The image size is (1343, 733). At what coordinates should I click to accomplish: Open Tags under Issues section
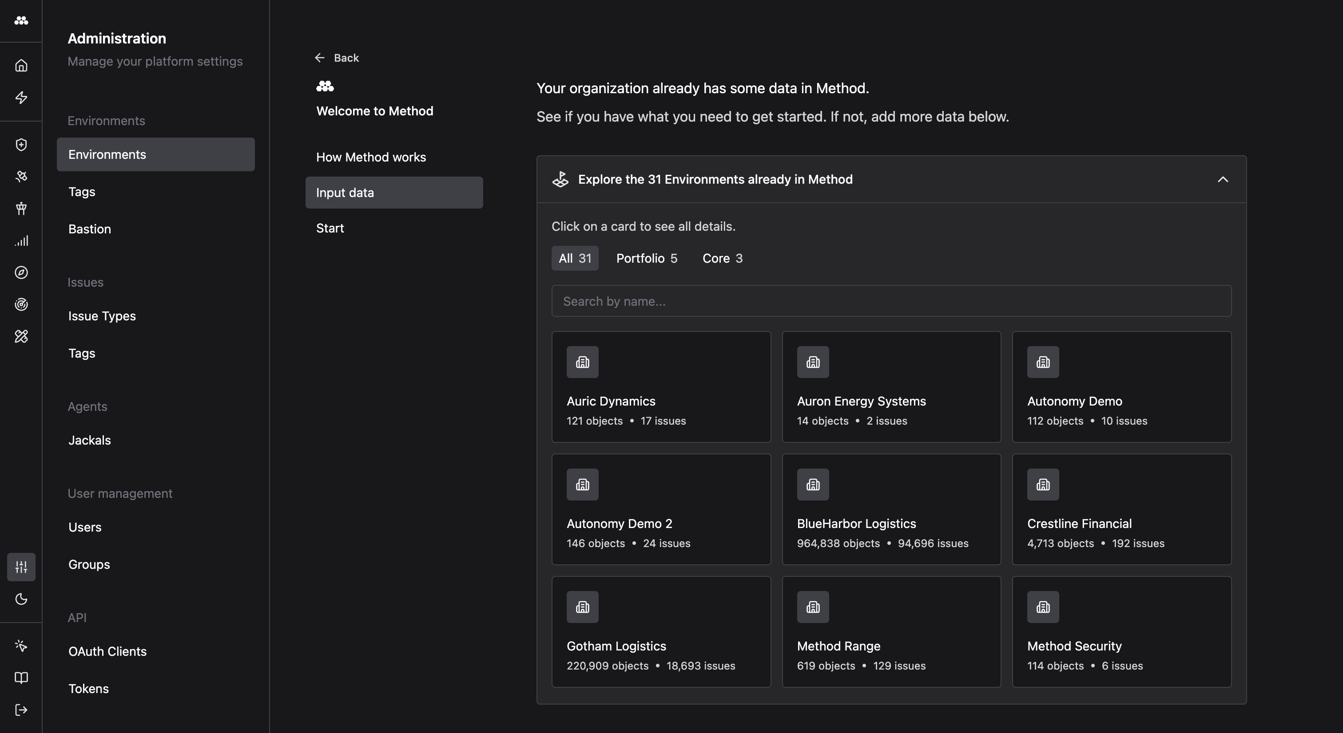(x=155, y=353)
